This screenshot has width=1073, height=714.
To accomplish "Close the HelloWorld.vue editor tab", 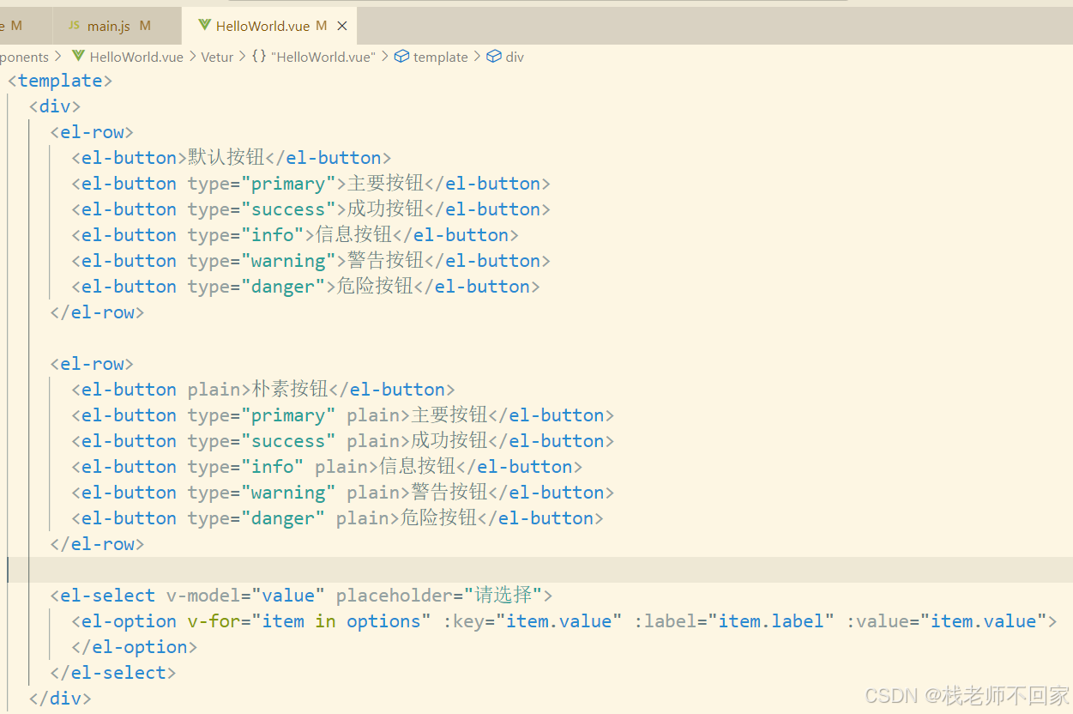I will click(x=342, y=25).
